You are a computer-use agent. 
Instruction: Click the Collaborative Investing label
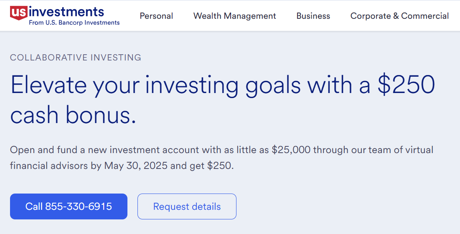(x=76, y=58)
